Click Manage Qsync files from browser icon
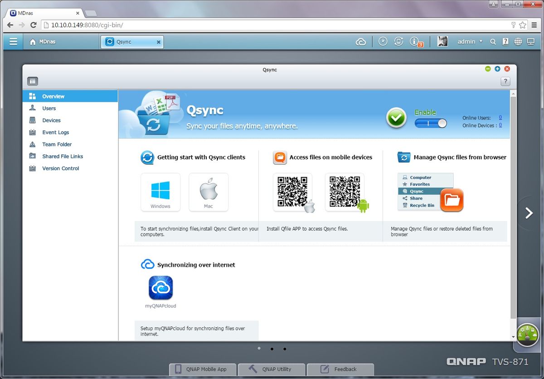 (404, 157)
